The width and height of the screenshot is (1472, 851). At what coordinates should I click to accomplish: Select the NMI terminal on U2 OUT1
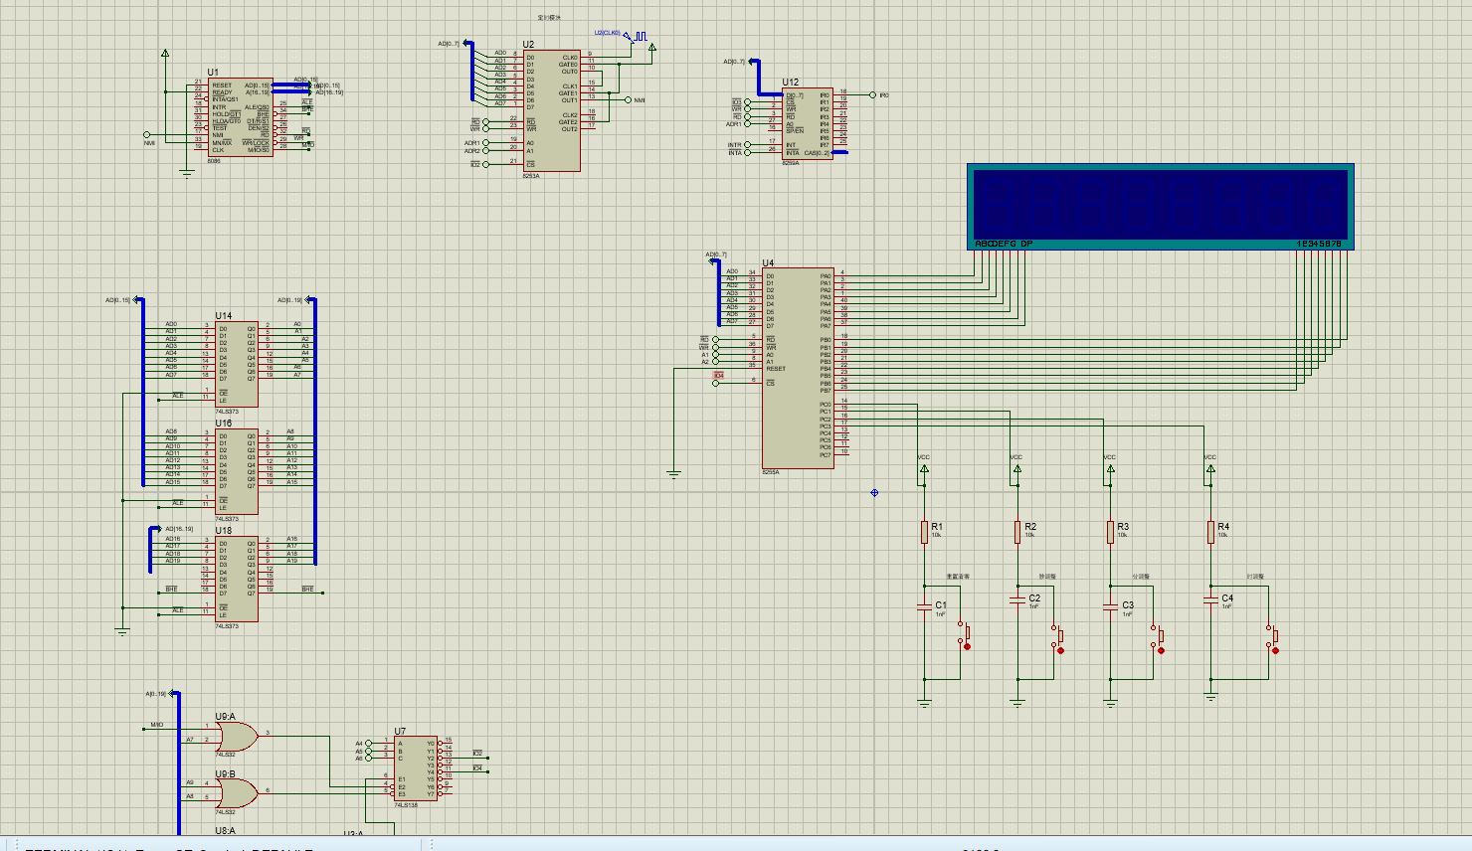[x=627, y=99]
